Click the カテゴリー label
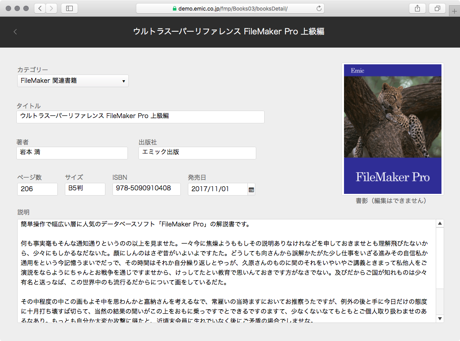 (x=33, y=70)
